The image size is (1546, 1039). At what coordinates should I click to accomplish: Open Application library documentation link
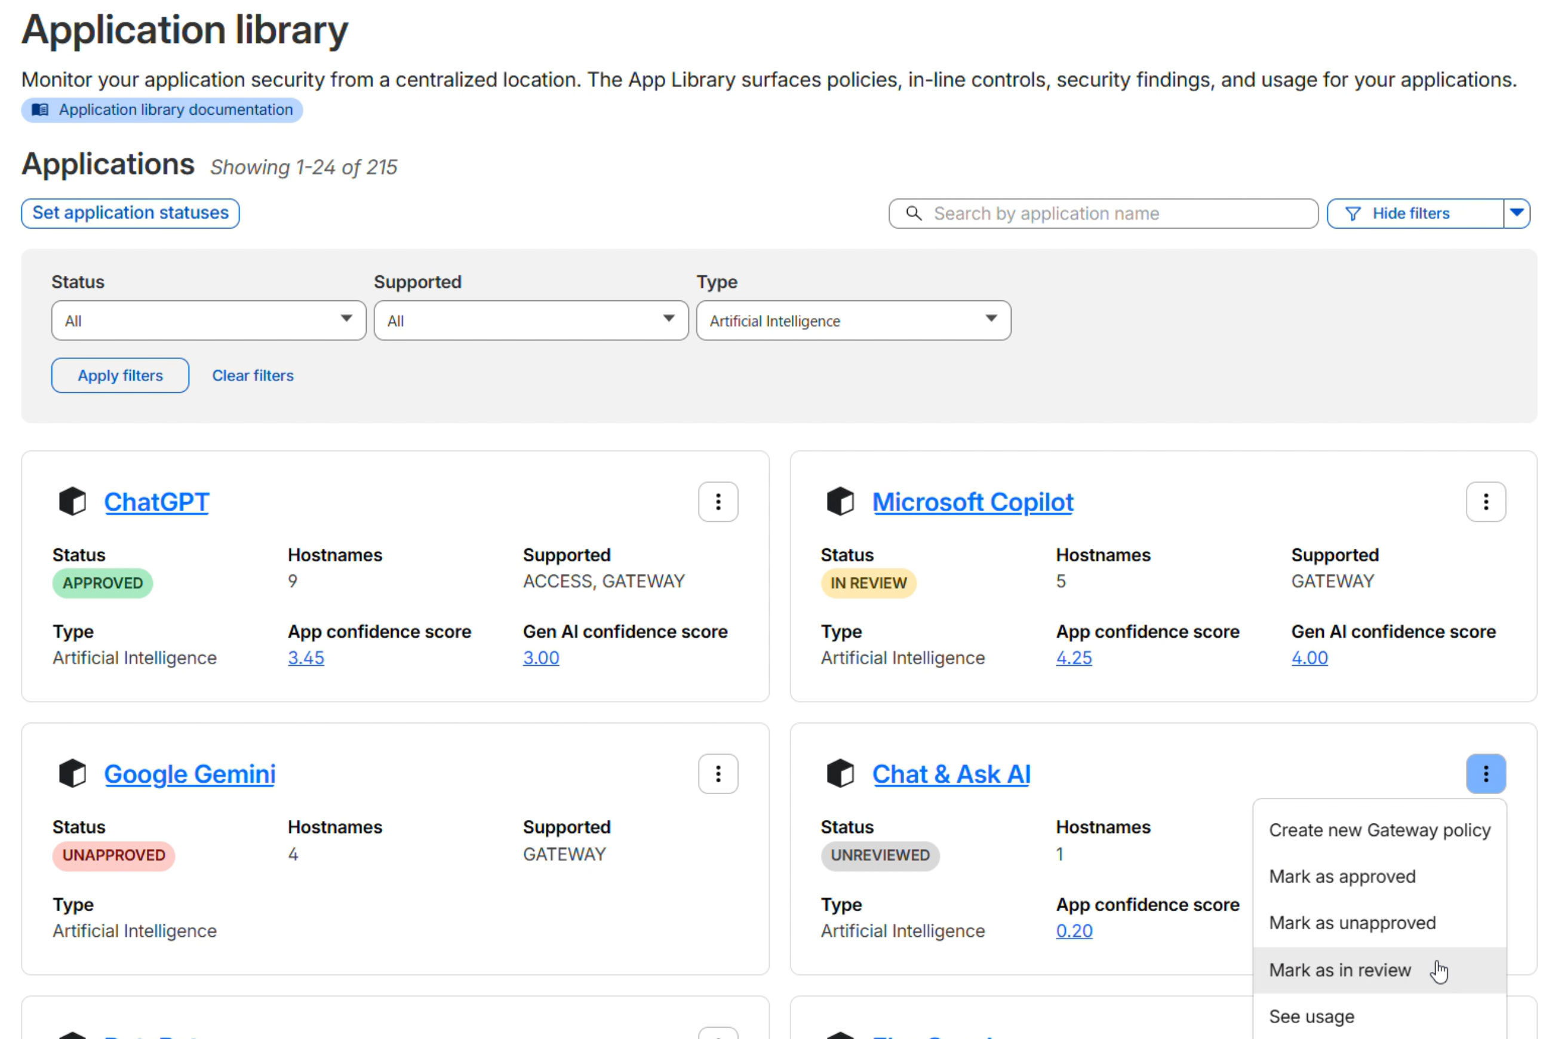point(162,110)
